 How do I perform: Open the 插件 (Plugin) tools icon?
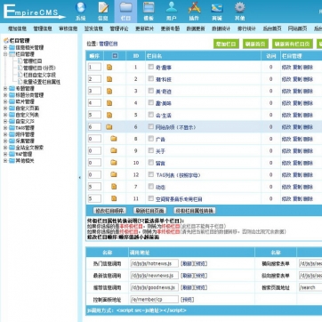coord(194,8)
